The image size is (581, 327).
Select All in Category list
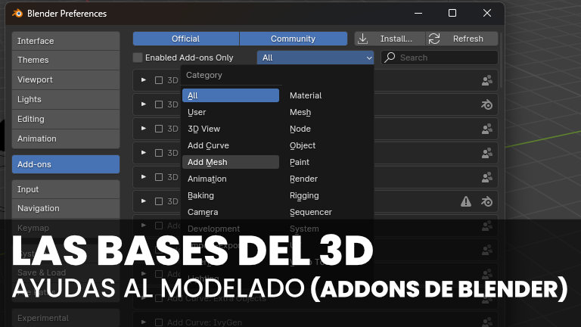coord(231,95)
